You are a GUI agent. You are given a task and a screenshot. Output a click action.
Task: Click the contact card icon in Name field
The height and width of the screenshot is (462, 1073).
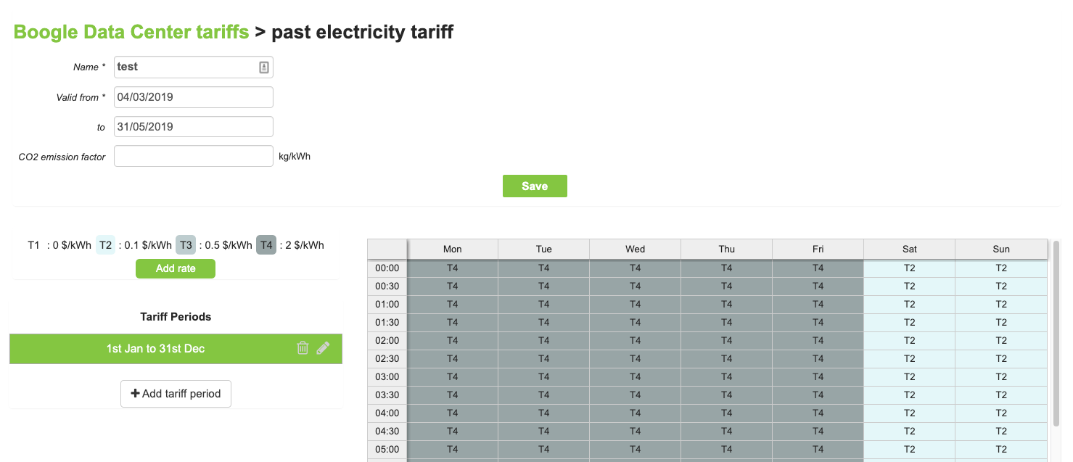point(264,67)
